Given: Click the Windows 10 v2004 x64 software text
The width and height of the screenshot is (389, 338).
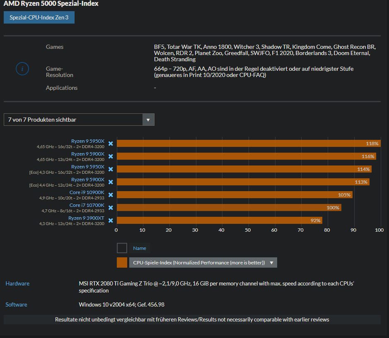Looking at the screenshot, I should pyautogui.click(x=121, y=304).
